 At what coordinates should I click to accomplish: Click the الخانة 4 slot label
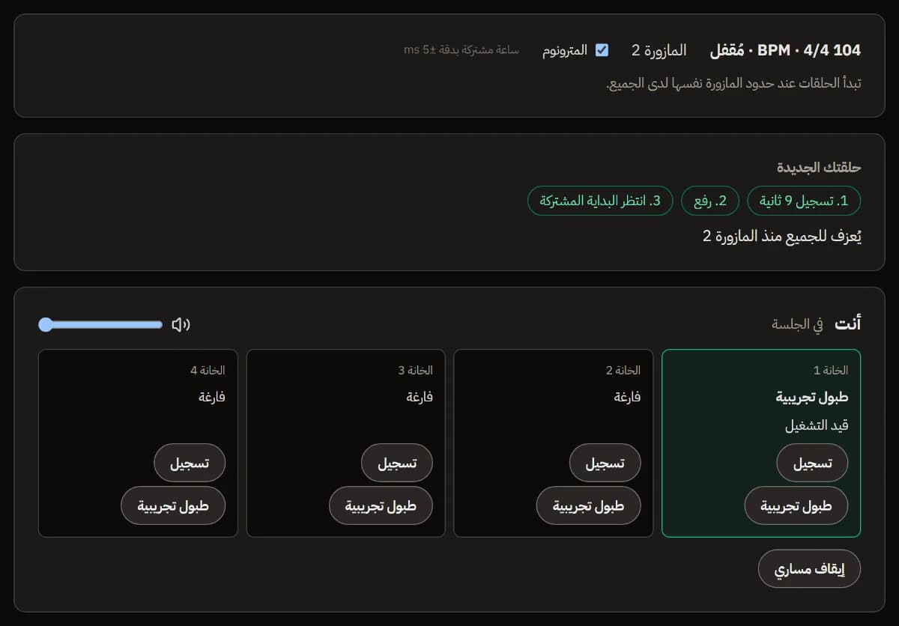(x=208, y=370)
